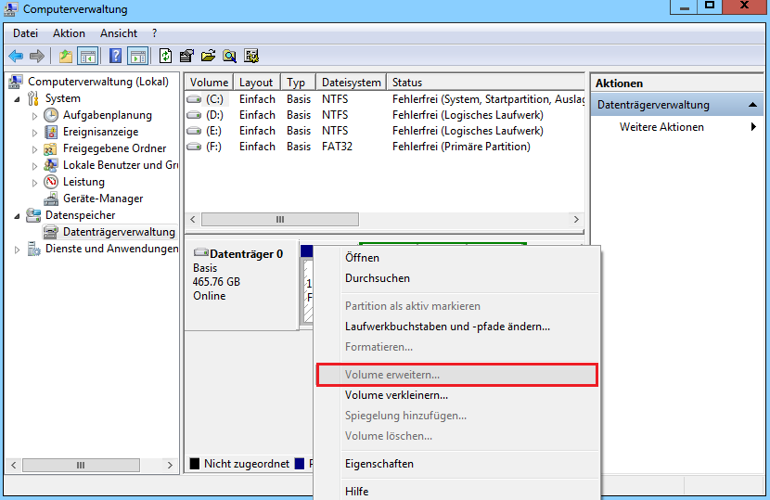Viewport: 770px width, 500px height.
Task: Click the Leistung gauge icon
Action: 51,182
